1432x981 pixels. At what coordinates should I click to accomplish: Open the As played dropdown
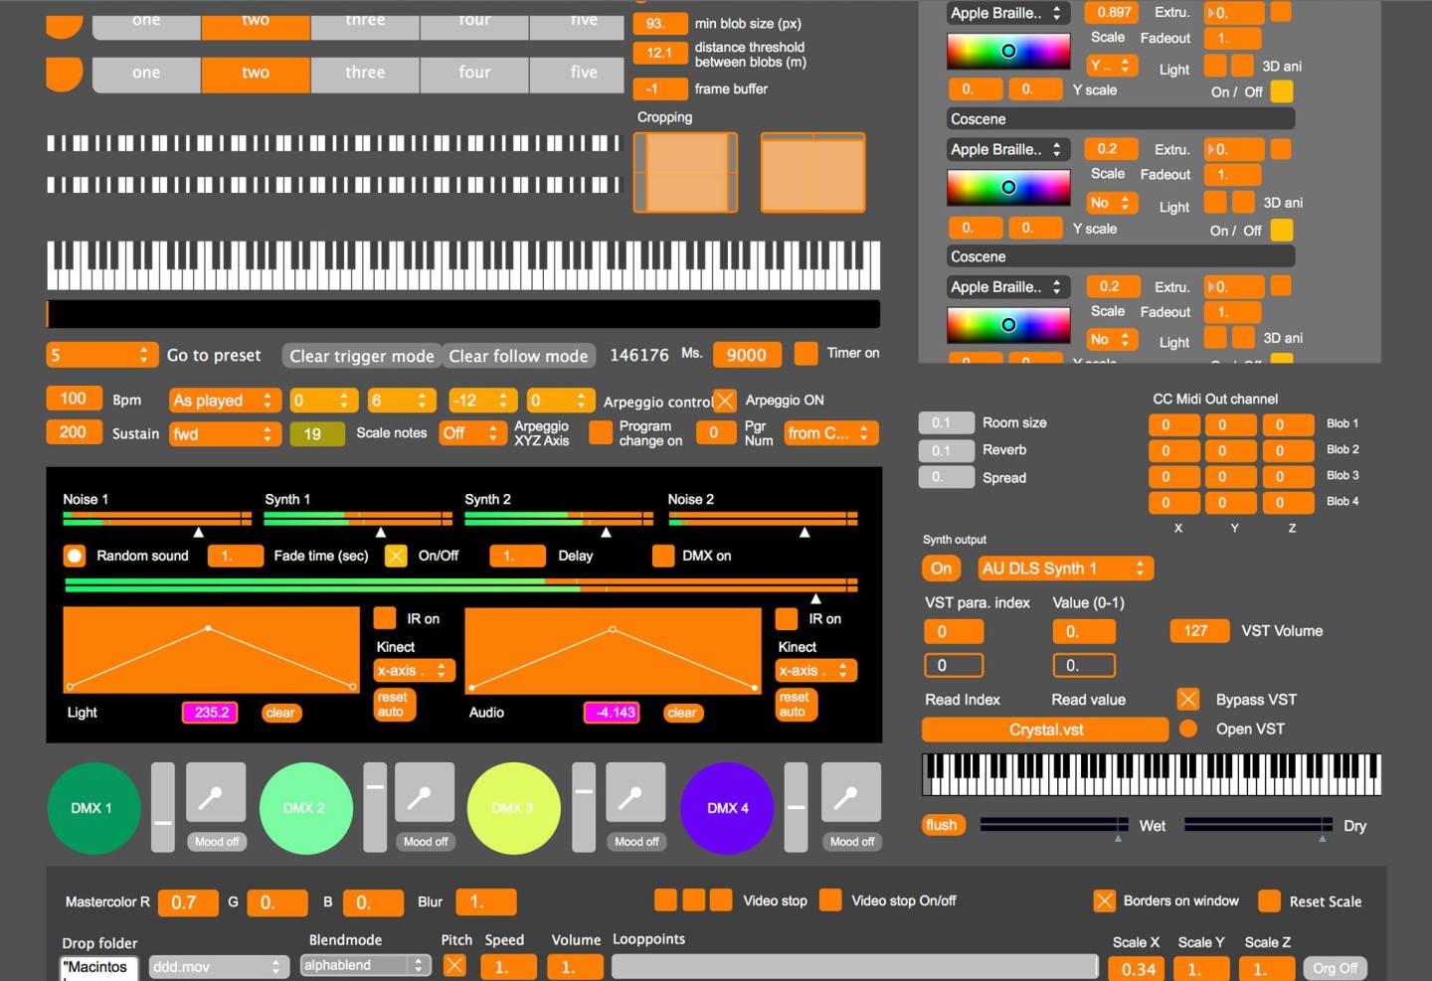(x=224, y=401)
